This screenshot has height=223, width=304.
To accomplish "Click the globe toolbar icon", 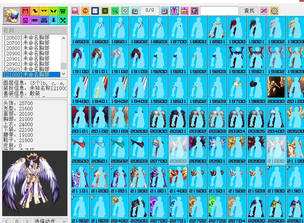I will [195, 11].
